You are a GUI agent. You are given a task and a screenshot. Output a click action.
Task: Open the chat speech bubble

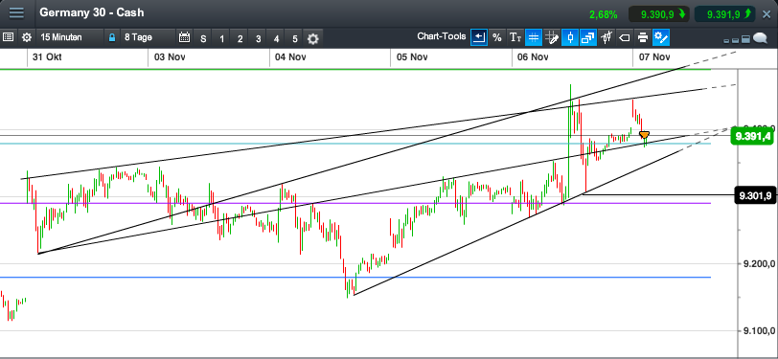(x=760, y=38)
